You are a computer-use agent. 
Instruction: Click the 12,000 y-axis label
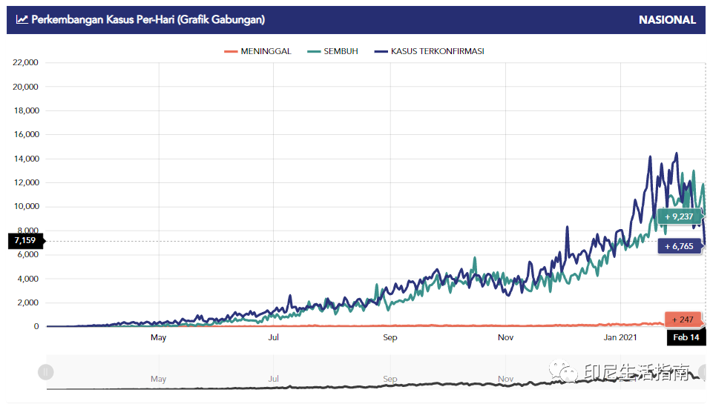pos(27,182)
